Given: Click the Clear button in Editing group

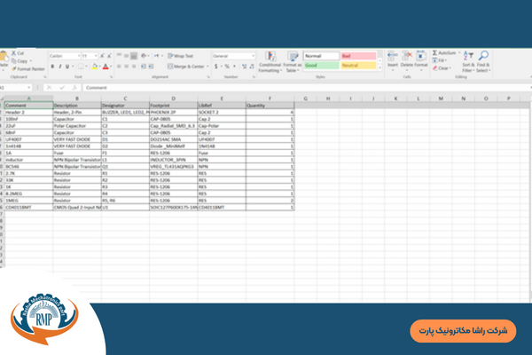Looking at the screenshot, I should point(442,67).
